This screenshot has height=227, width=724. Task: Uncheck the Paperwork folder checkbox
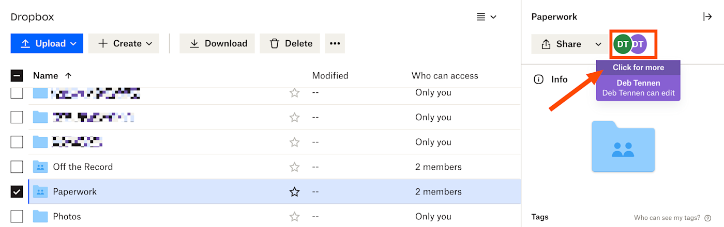point(17,192)
